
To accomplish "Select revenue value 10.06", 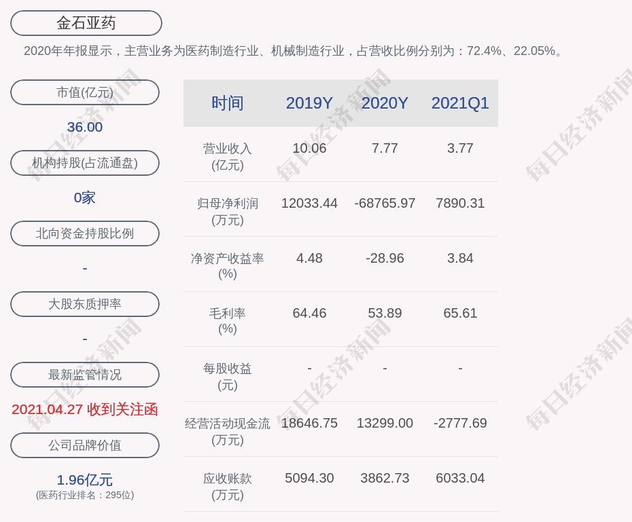I will tap(309, 148).
